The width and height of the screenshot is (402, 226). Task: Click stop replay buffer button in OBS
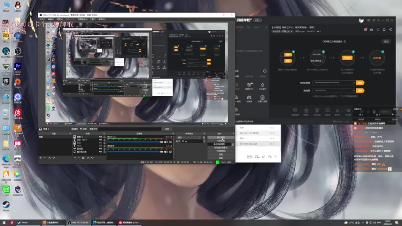coord(219,144)
